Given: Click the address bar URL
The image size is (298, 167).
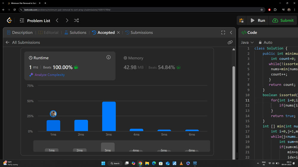Looking at the screenshot, I should 67,10.
